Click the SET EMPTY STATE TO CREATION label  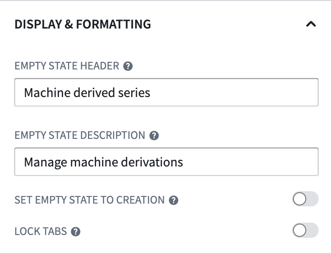89,200
